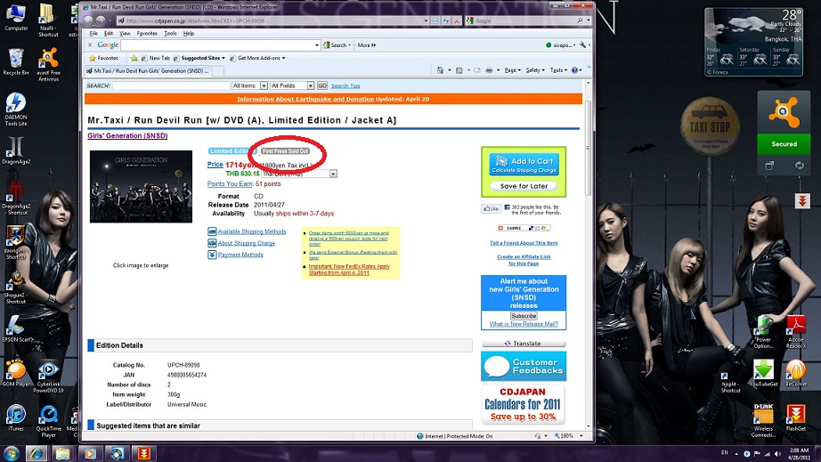Open About Shipping Charge link
821x462 pixels.
tap(246, 243)
